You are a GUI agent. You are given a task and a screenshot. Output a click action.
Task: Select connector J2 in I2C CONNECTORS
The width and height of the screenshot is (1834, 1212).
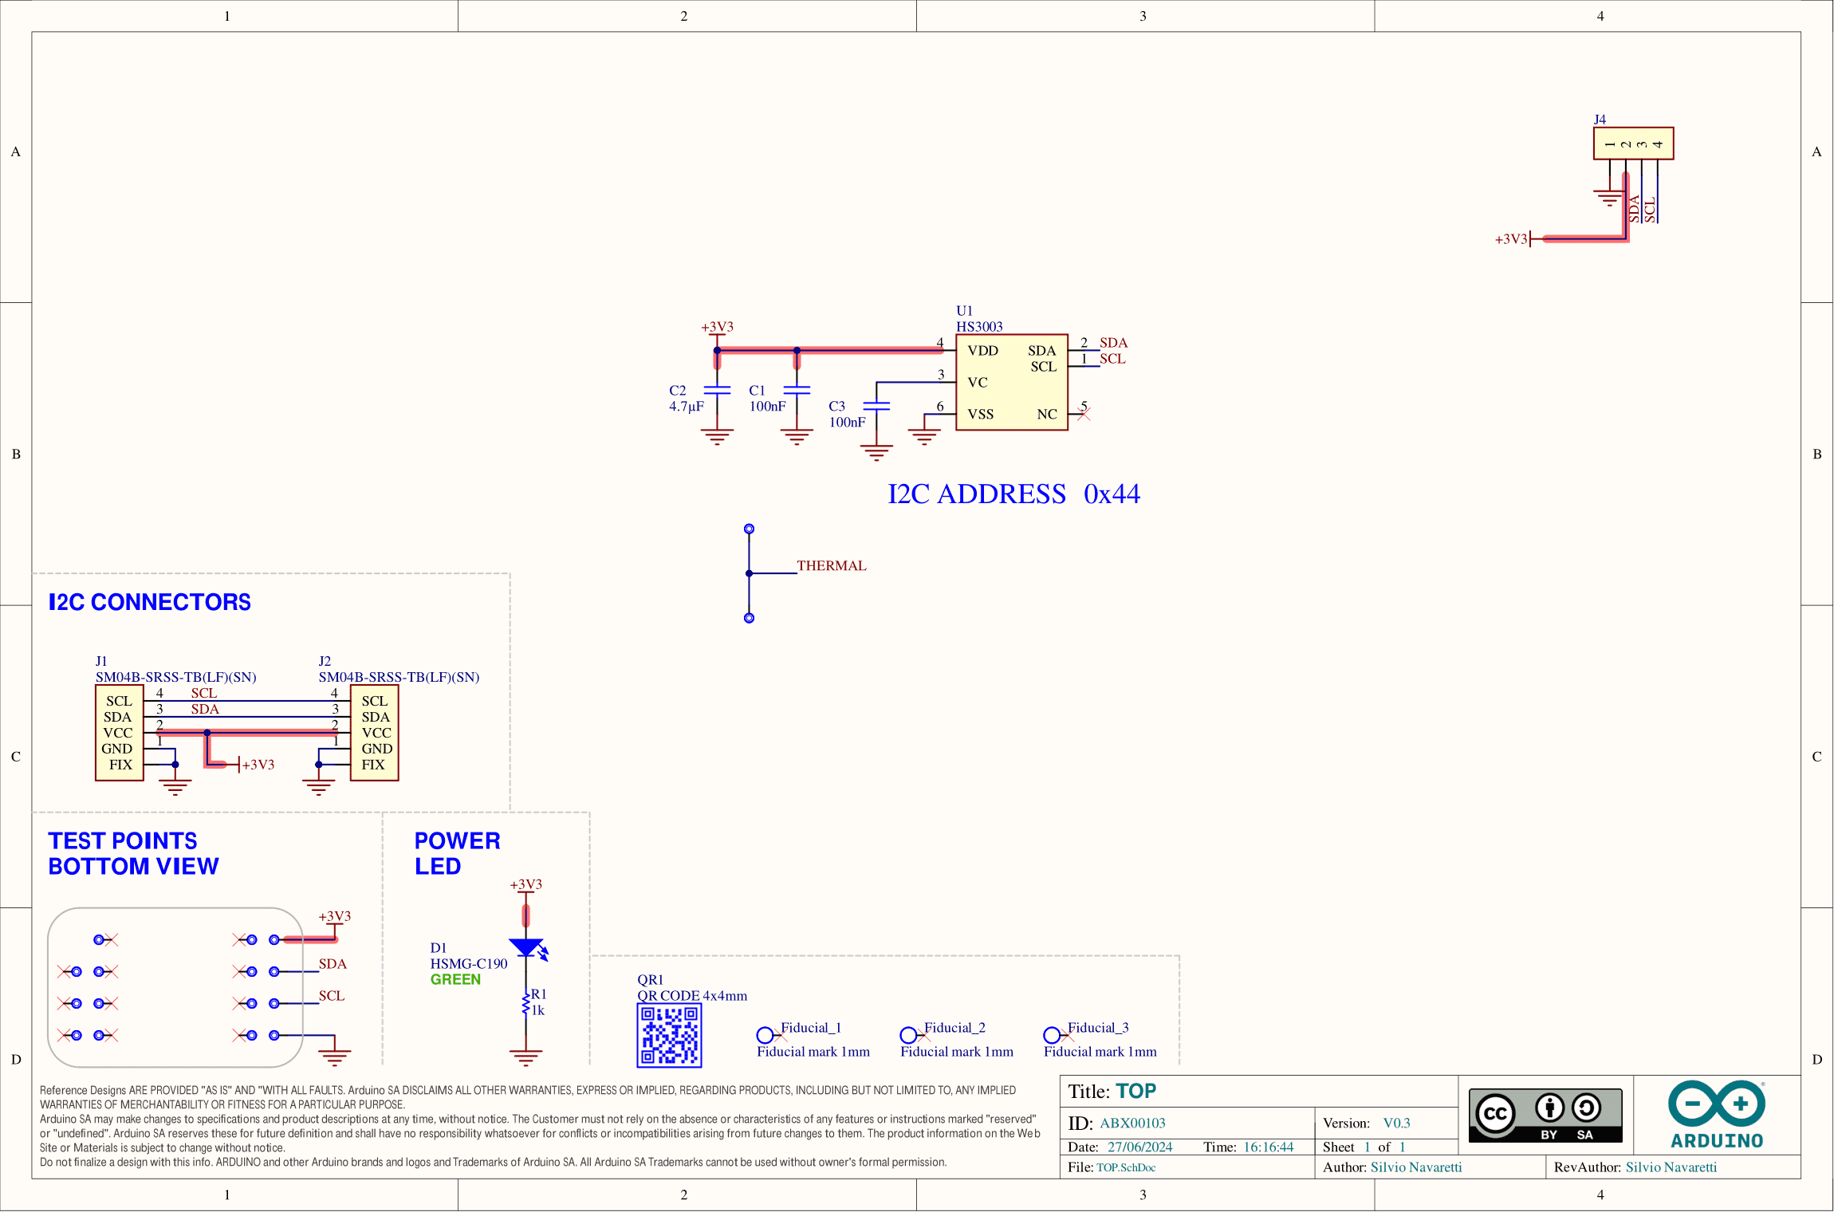tap(375, 733)
